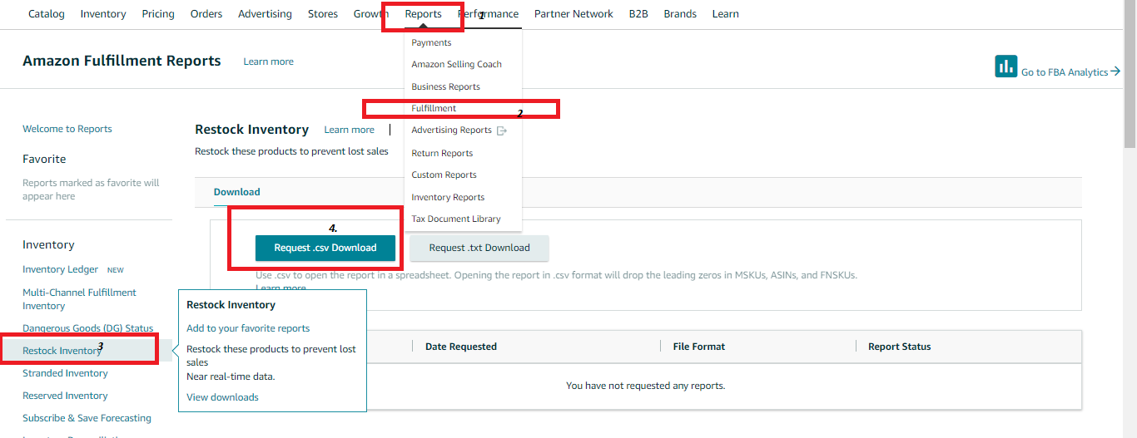The image size is (1137, 438).
Task: Choose Business Reports in the dropdown
Action: click(x=445, y=86)
